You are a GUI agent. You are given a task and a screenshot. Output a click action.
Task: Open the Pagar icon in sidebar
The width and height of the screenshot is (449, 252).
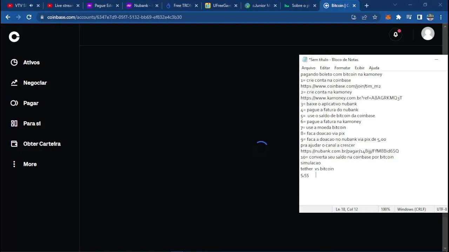[14, 103]
